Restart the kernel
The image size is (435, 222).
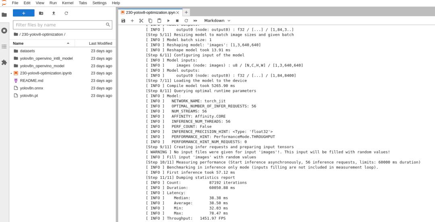point(186,21)
